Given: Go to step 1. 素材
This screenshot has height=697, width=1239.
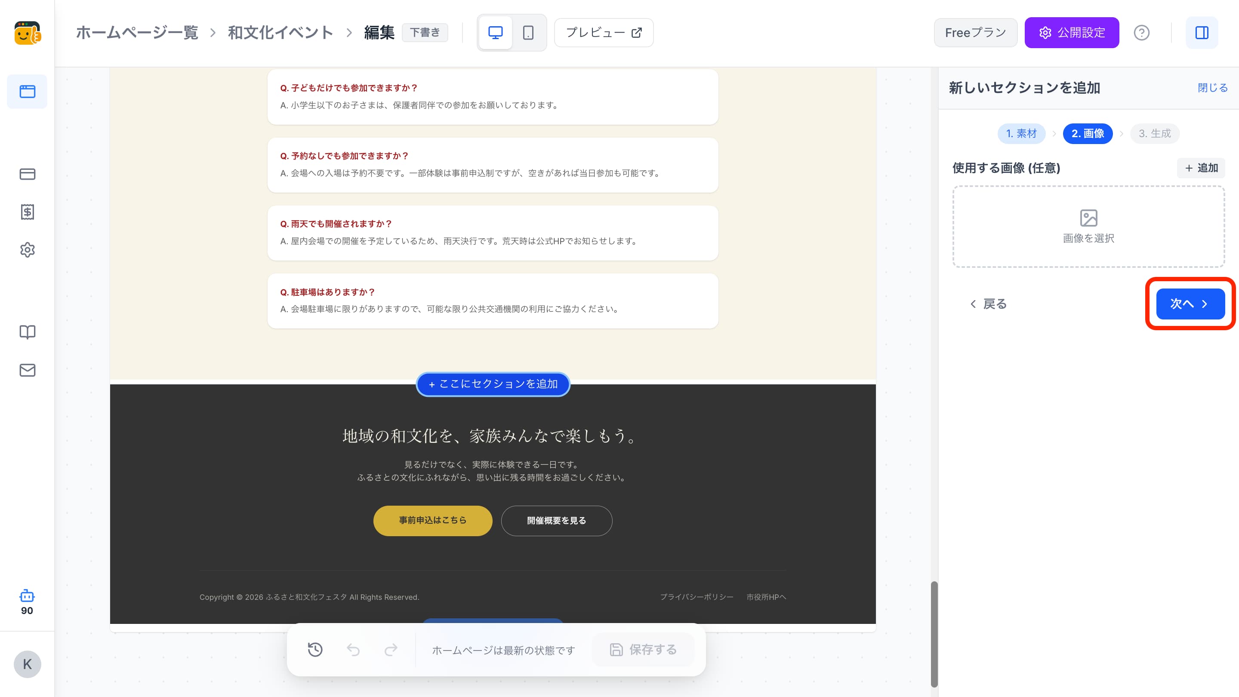Looking at the screenshot, I should [1021, 133].
